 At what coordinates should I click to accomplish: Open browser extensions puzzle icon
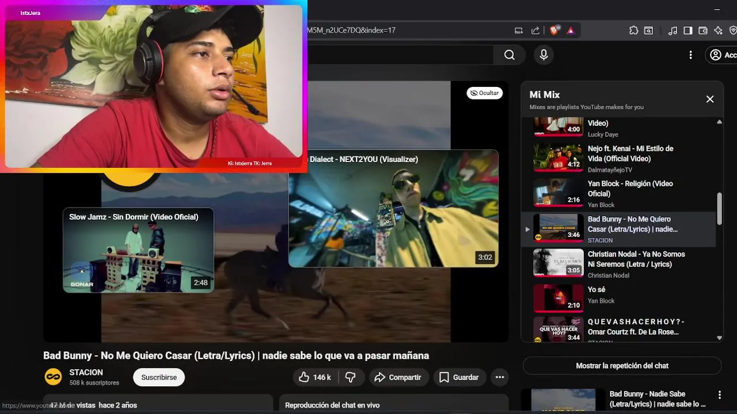(x=634, y=30)
